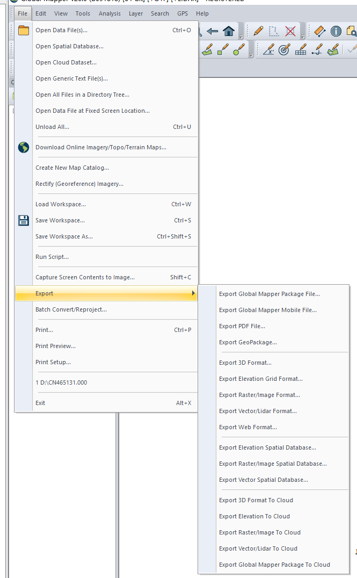This screenshot has width=357, height=578.
Task: Choose Export Web Format...
Action: point(274,427)
